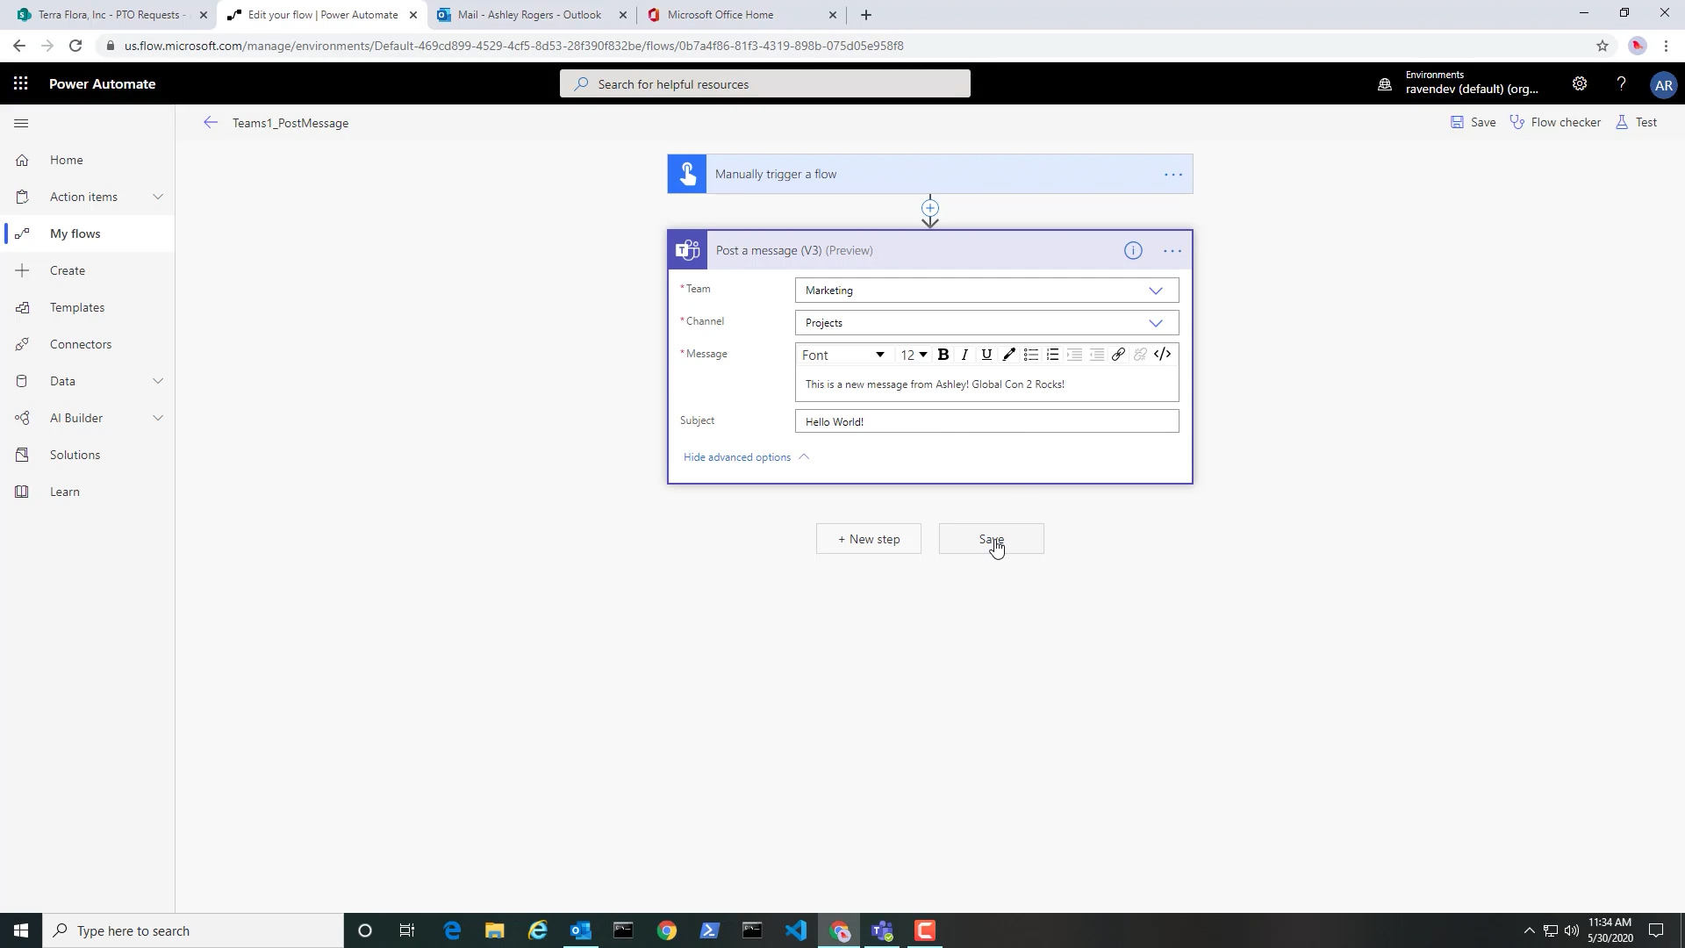Insert a numbered list in message
The height and width of the screenshot is (948, 1685).
1052,355
